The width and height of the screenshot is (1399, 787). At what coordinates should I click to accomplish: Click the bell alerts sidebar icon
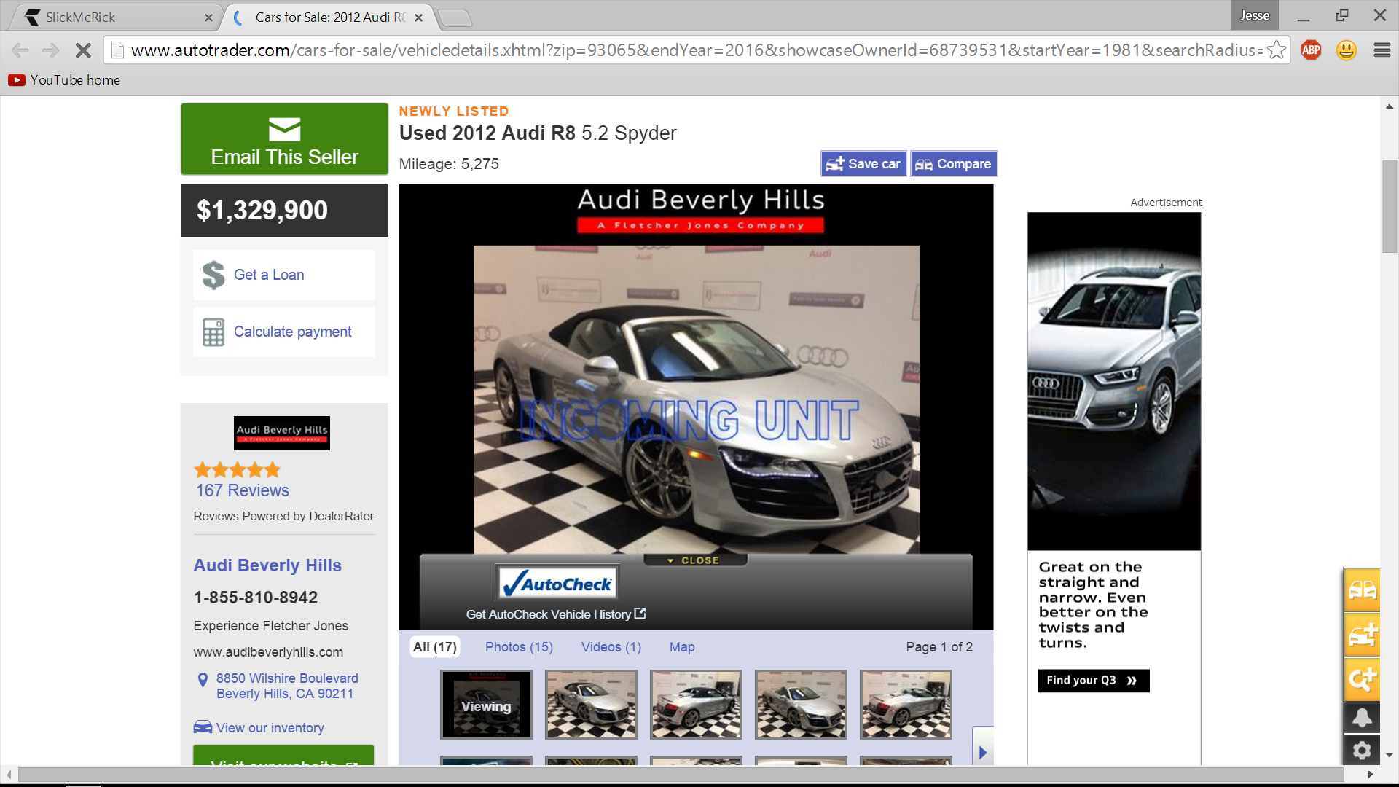(1362, 718)
